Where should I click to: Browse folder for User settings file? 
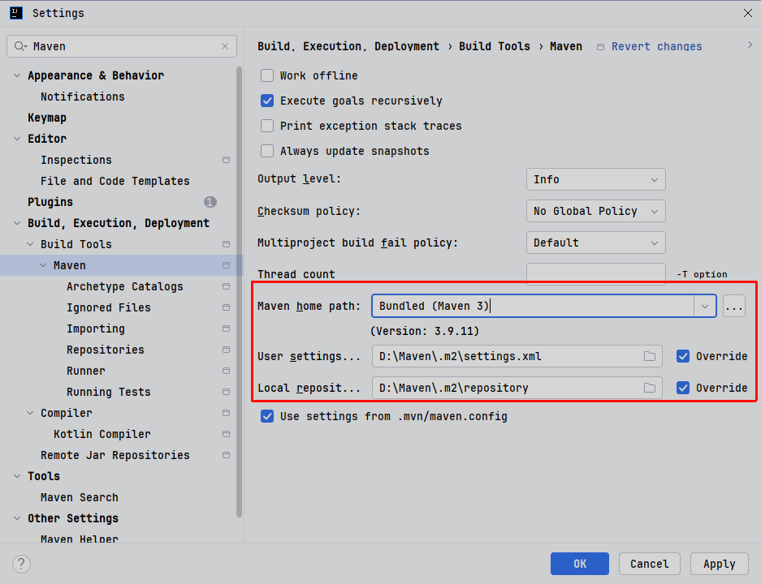[650, 356]
